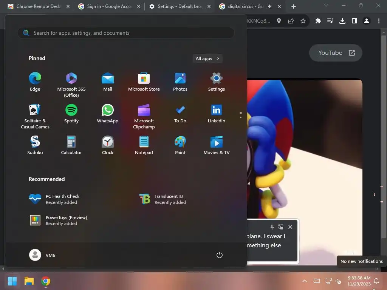This screenshot has height=290, width=387.
Task: Click the Windows Start button on taskbar
Action: (x=12, y=281)
